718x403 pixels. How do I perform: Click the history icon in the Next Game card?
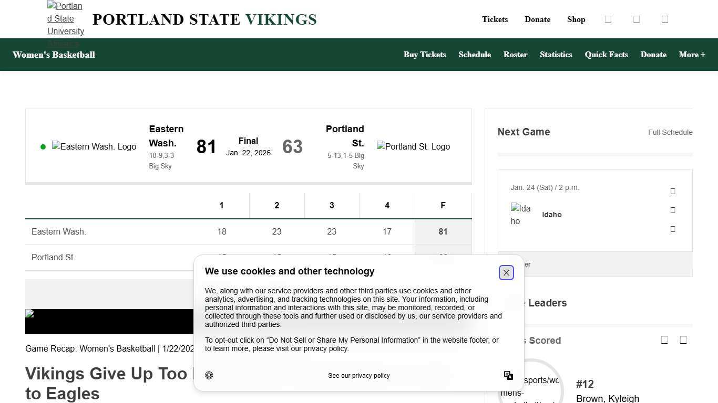coord(673,229)
